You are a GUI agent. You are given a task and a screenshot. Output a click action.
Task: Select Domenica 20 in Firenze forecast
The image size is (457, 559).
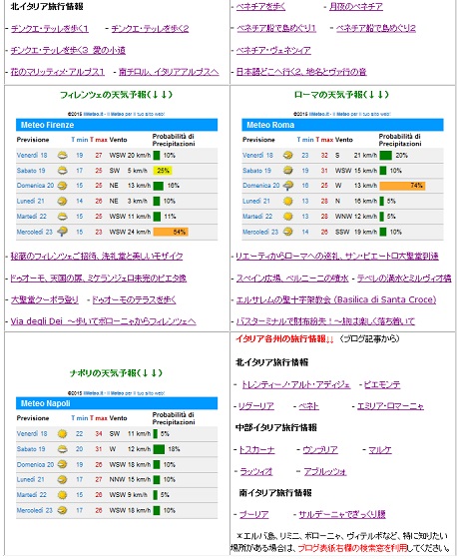[35, 186]
